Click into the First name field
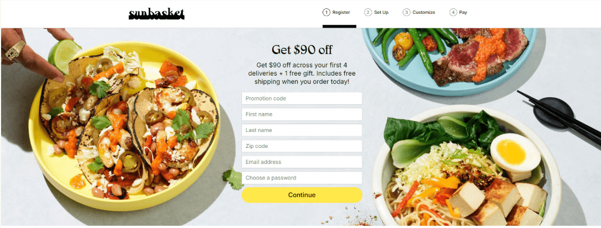The height and width of the screenshot is (228, 601). coord(302,114)
